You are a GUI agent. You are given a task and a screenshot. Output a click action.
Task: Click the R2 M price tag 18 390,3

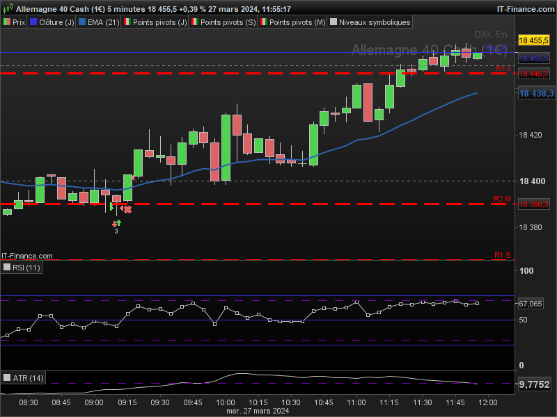(533, 204)
